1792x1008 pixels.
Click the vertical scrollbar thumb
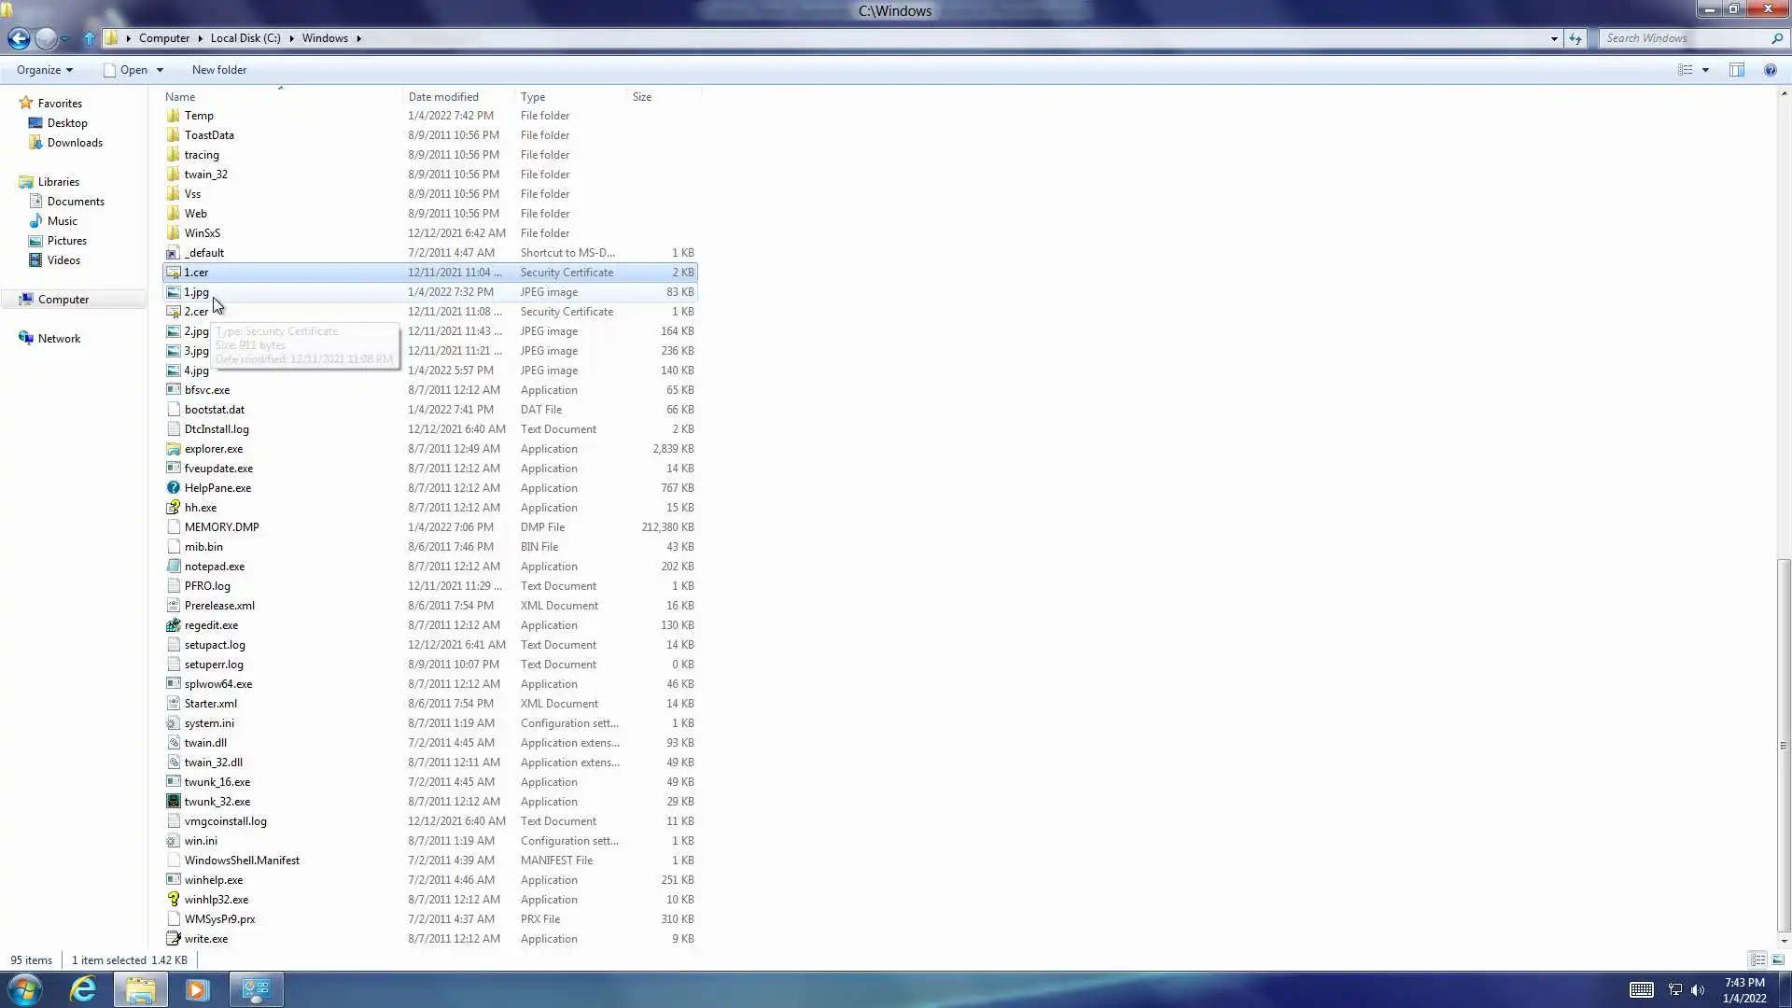(1784, 745)
